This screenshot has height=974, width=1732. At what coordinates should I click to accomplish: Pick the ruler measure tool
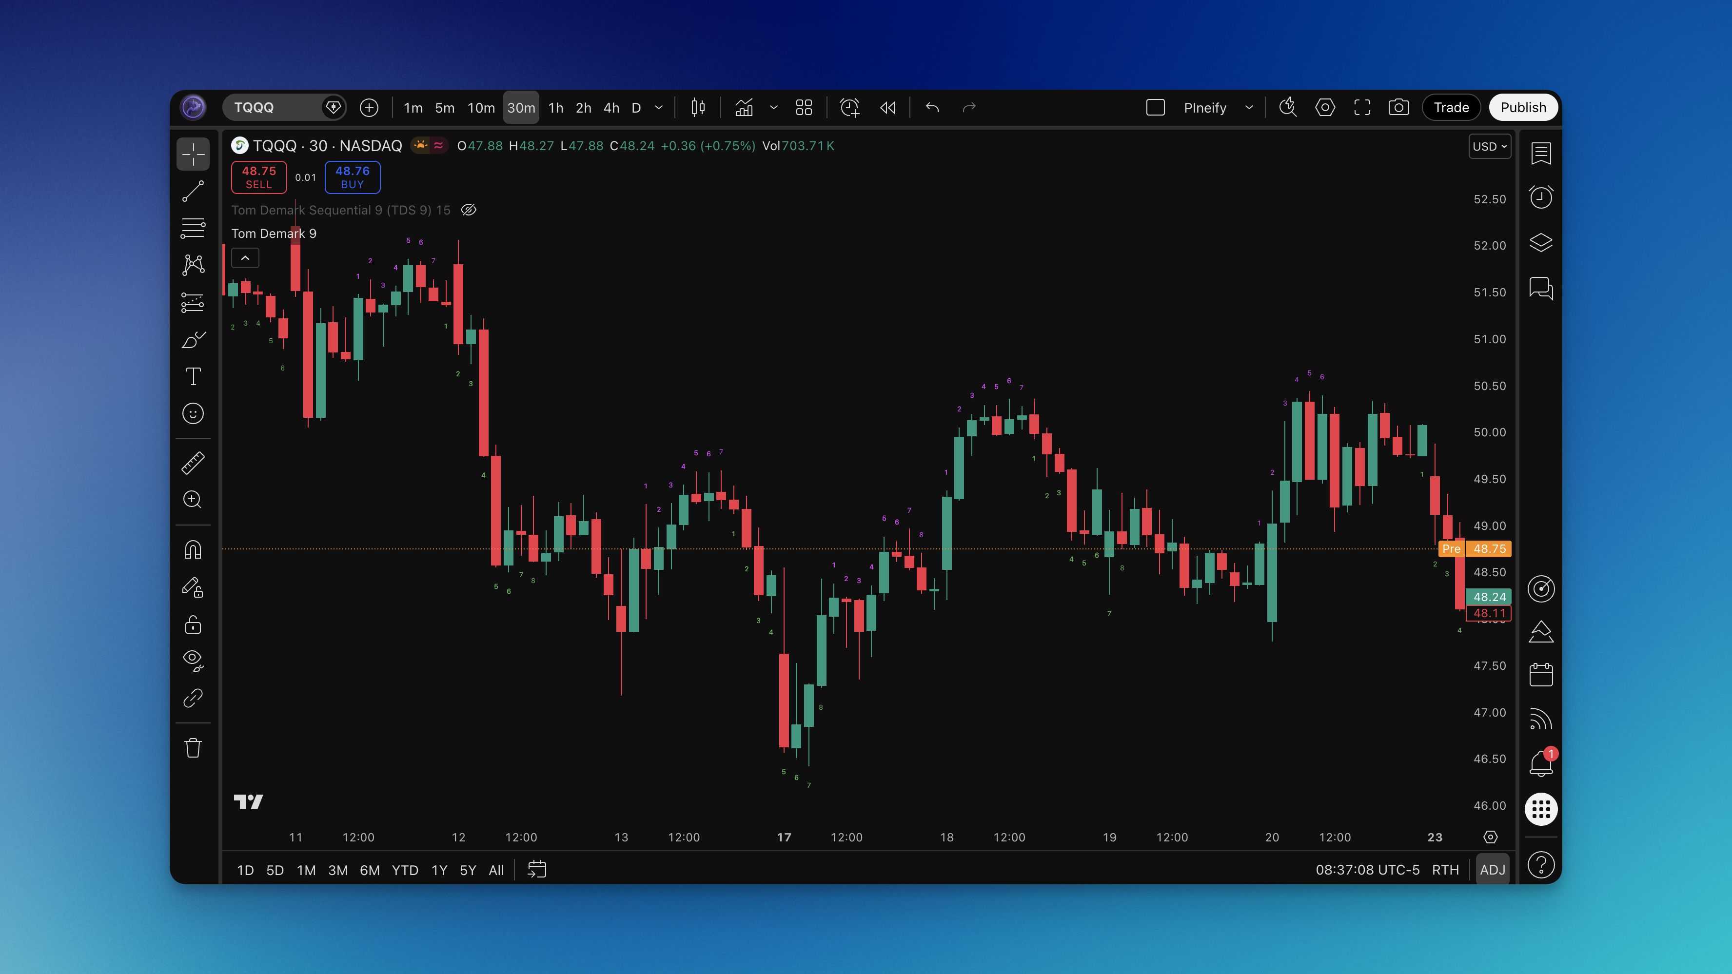(193, 463)
